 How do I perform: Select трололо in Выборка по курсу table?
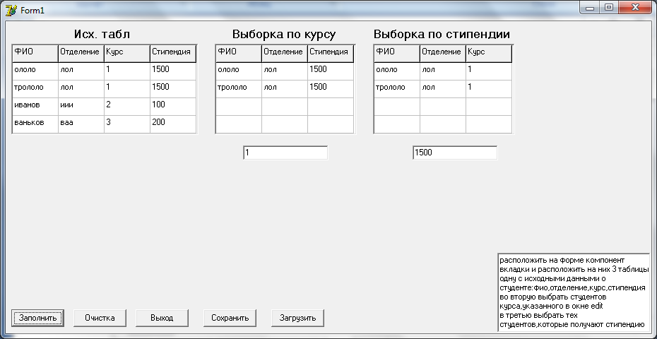[239, 89]
